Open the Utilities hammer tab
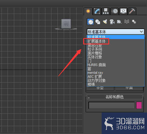 coord(132,11)
